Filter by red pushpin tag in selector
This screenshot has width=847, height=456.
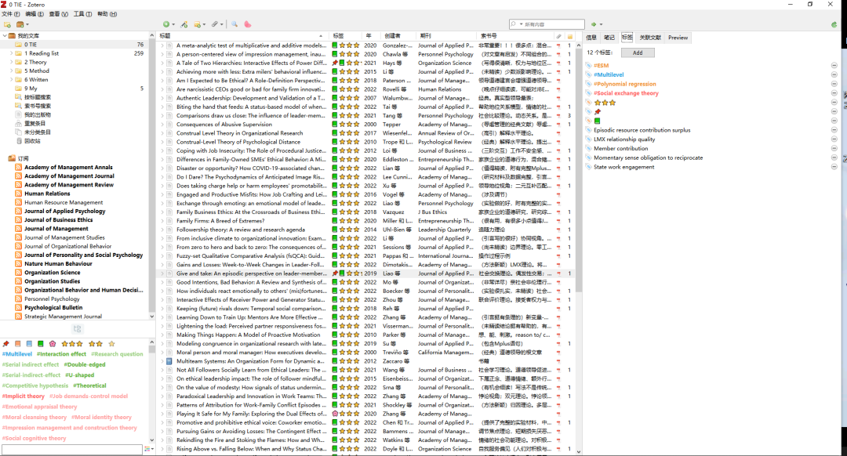click(6, 344)
